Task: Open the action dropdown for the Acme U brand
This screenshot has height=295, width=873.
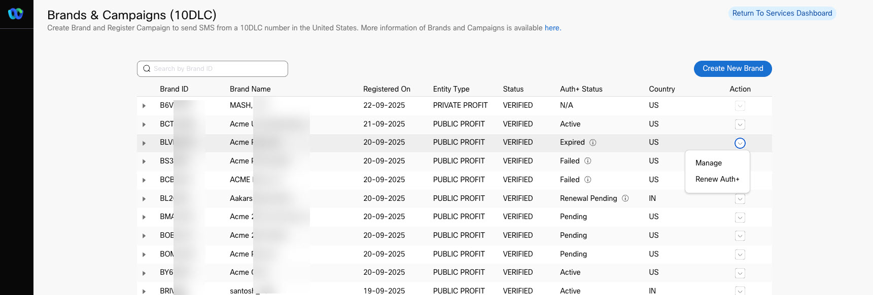Action: pyautogui.click(x=740, y=124)
